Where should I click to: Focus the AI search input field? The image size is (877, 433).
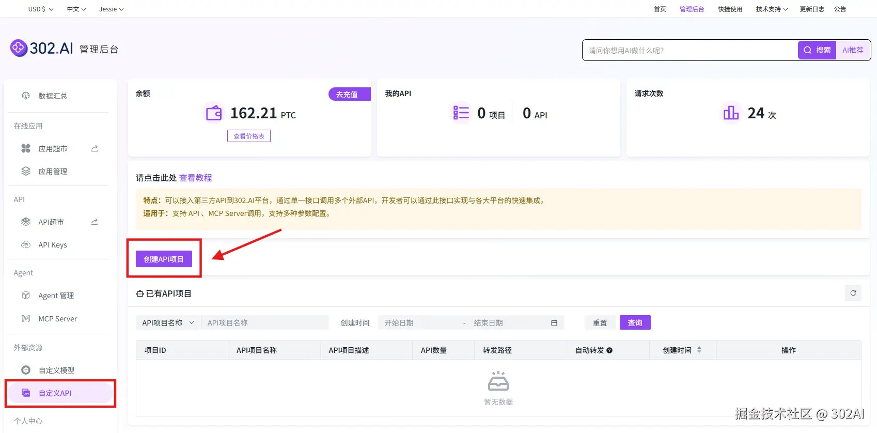tap(690, 50)
